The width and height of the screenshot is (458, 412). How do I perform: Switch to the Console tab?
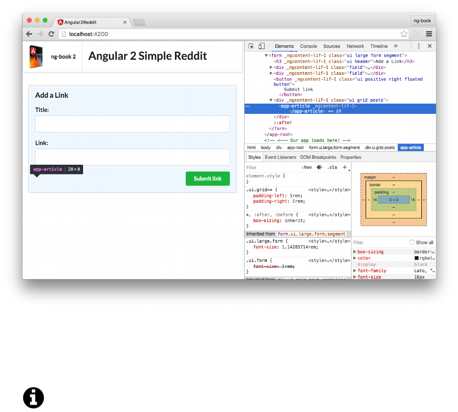(308, 46)
